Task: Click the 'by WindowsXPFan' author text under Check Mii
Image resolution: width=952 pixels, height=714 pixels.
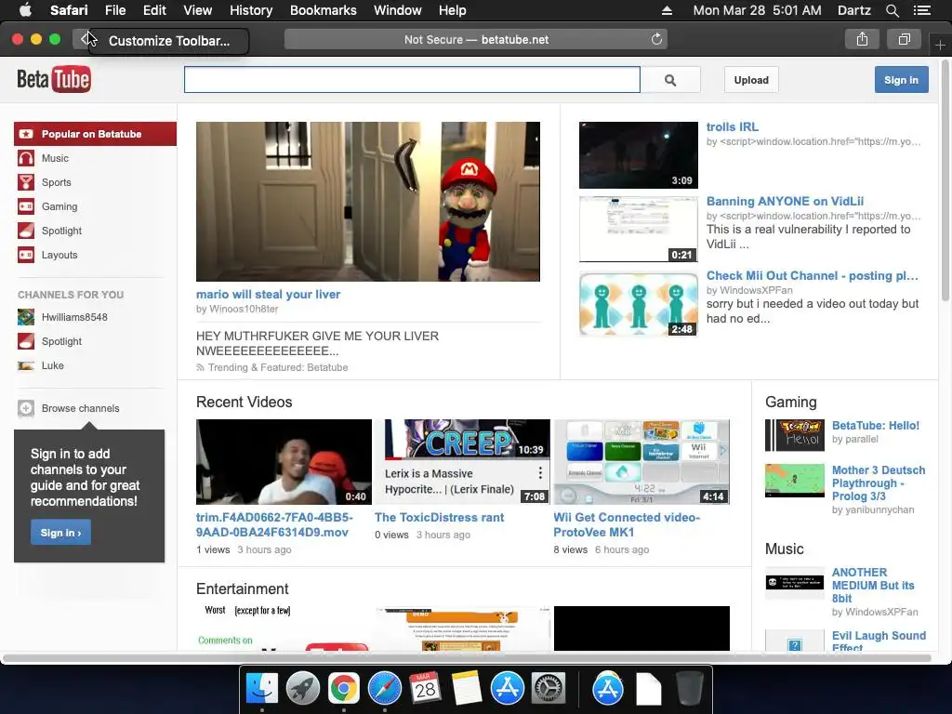Action: tap(749, 290)
